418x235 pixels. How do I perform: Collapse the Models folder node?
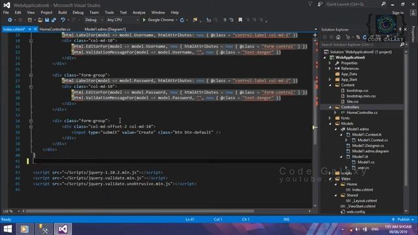pyautogui.click(x=330, y=123)
